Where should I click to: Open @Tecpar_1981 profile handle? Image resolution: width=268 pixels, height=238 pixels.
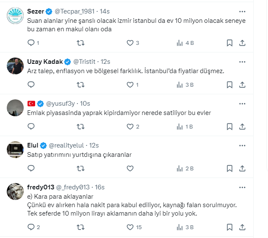click(x=74, y=11)
